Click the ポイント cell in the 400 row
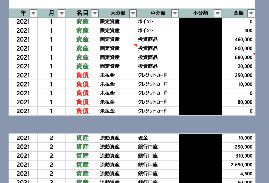This screenshot has height=183, width=269. [158, 31]
